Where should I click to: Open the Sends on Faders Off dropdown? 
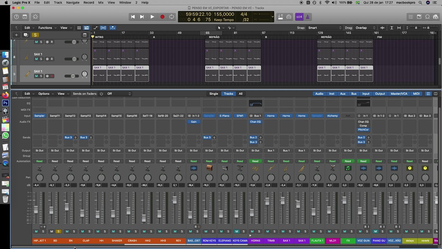tap(119, 94)
